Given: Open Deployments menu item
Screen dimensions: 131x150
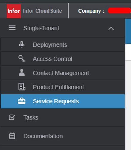Looking at the screenshot, I should pyautogui.click(x=63, y=44).
